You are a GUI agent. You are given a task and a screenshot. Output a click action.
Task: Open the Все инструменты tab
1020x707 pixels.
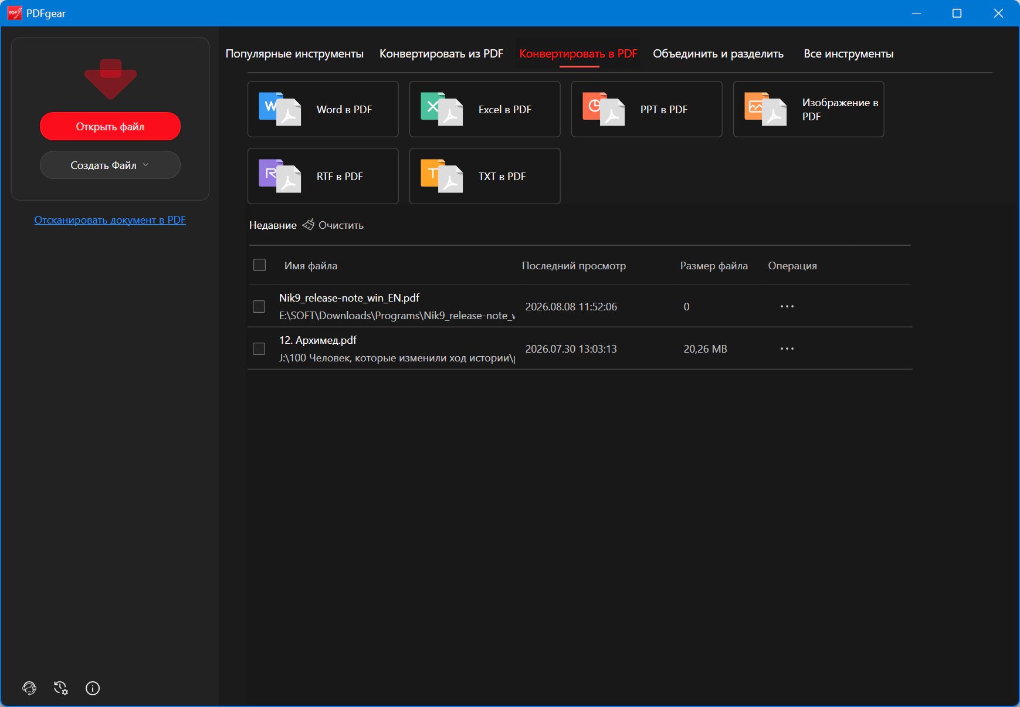(848, 53)
